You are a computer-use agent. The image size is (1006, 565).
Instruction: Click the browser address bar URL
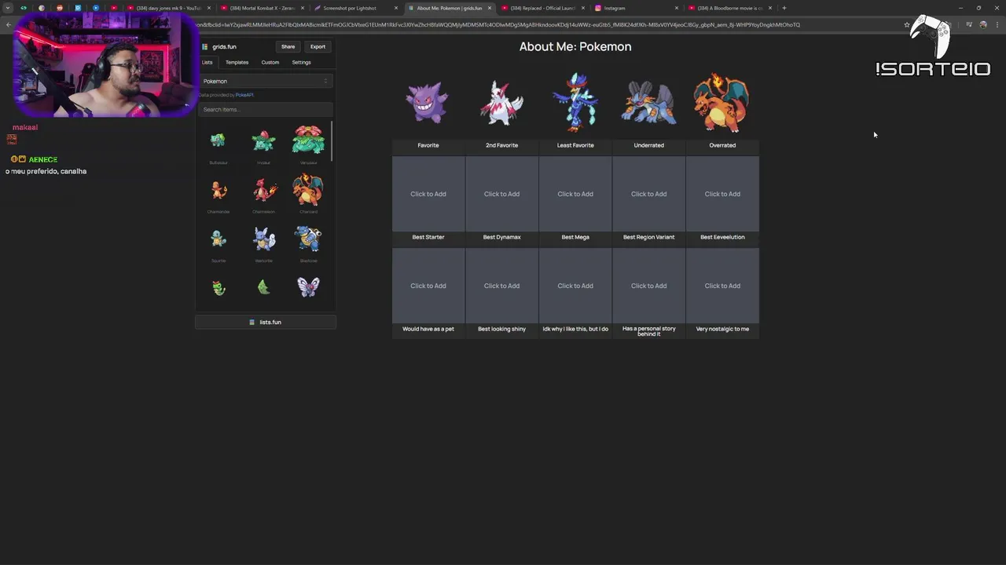coord(497,24)
